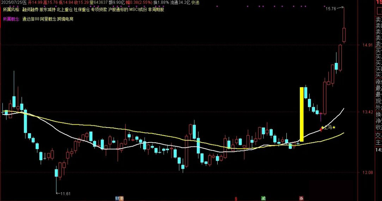Click the 高15.76 price in header
382x201 pixels.
tap(50, 3)
